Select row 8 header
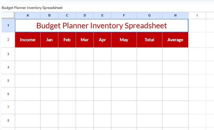This screenshot has height=130, width=214. pos(8,120)
